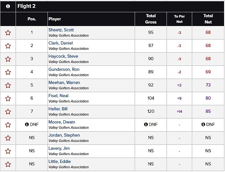Show DNF info in Total Gross column
Screen dimensions: 225x172
tap(146, 124)
